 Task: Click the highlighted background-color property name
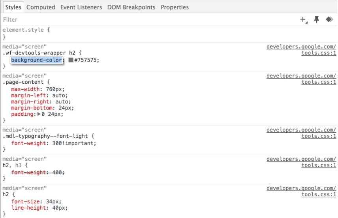(36, 60)
